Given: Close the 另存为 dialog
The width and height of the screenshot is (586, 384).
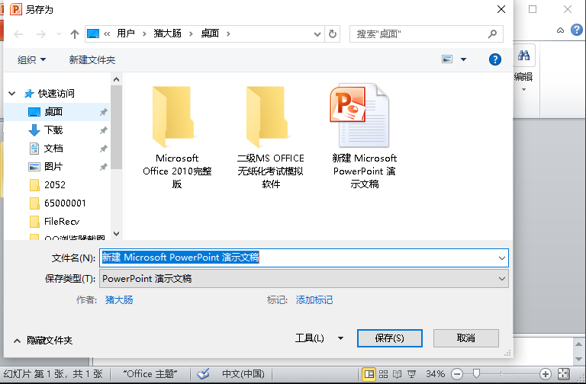Looking at the screenshot, I should point(501,9).
